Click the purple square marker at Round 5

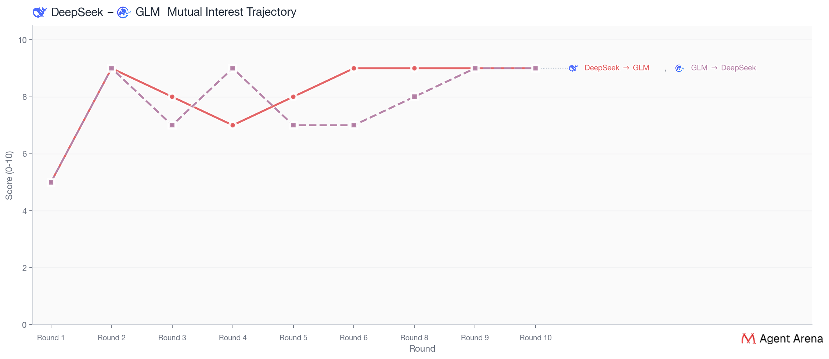tap(293, 125)
